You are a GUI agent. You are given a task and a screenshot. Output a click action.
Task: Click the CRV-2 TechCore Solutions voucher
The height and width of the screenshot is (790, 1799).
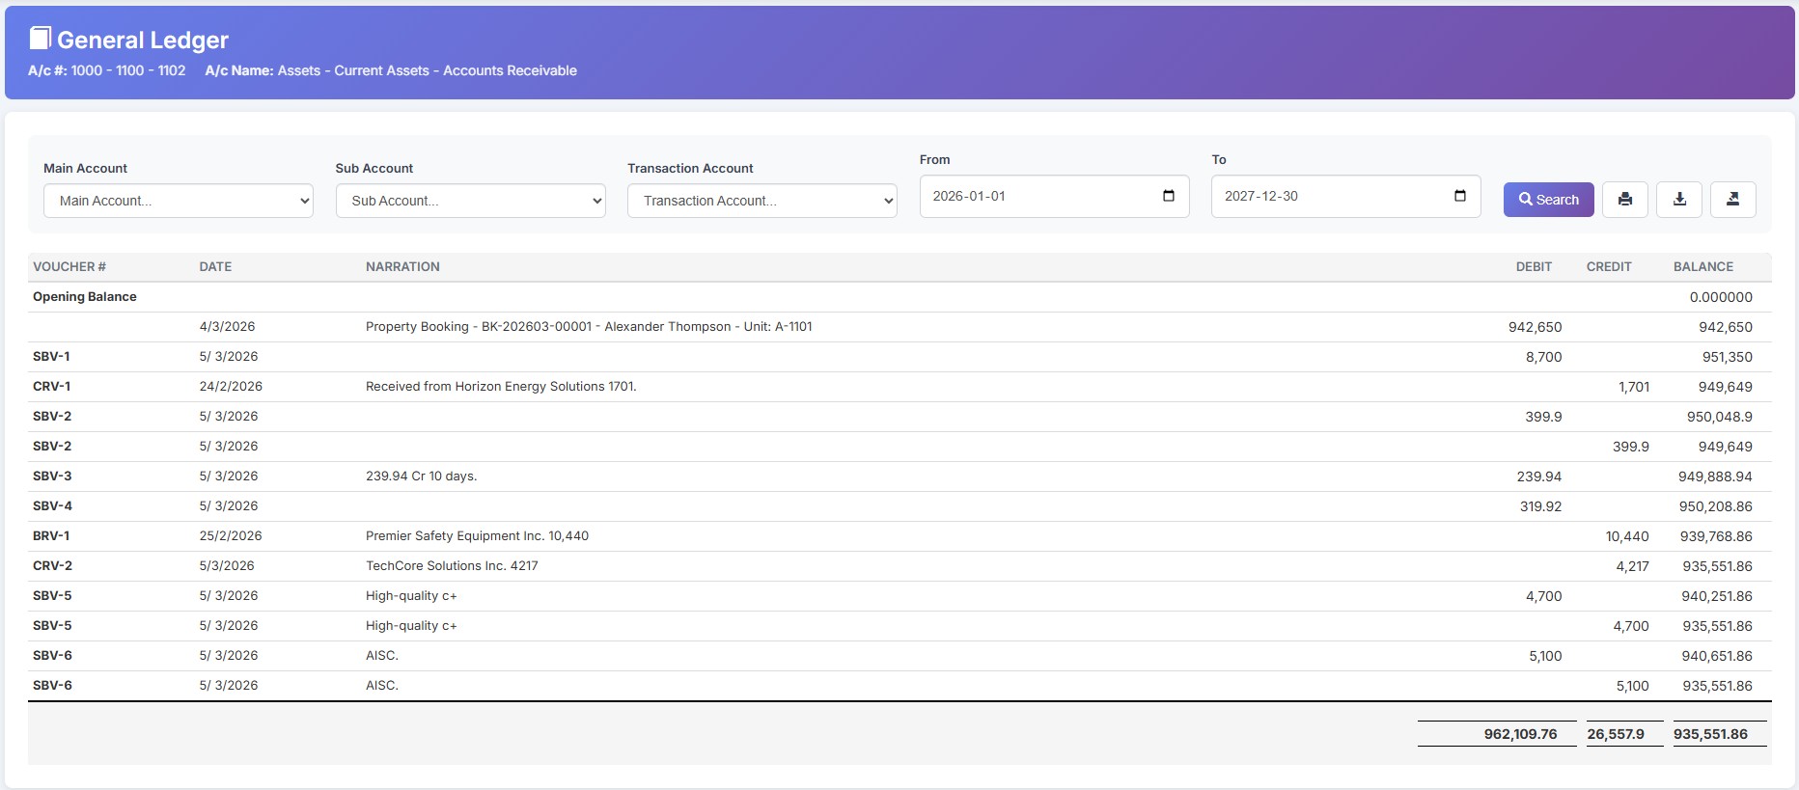coord(52,566)
